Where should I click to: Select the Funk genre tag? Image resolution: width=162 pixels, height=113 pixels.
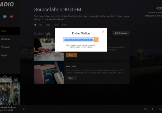pyautogui.click(x=64, y=25)
